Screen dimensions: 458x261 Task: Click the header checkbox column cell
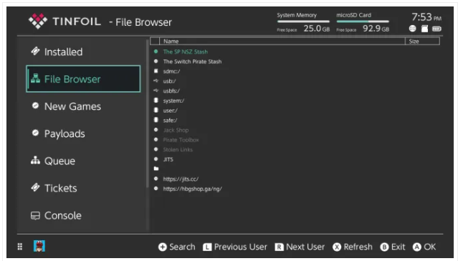click(x=155, y=41)
